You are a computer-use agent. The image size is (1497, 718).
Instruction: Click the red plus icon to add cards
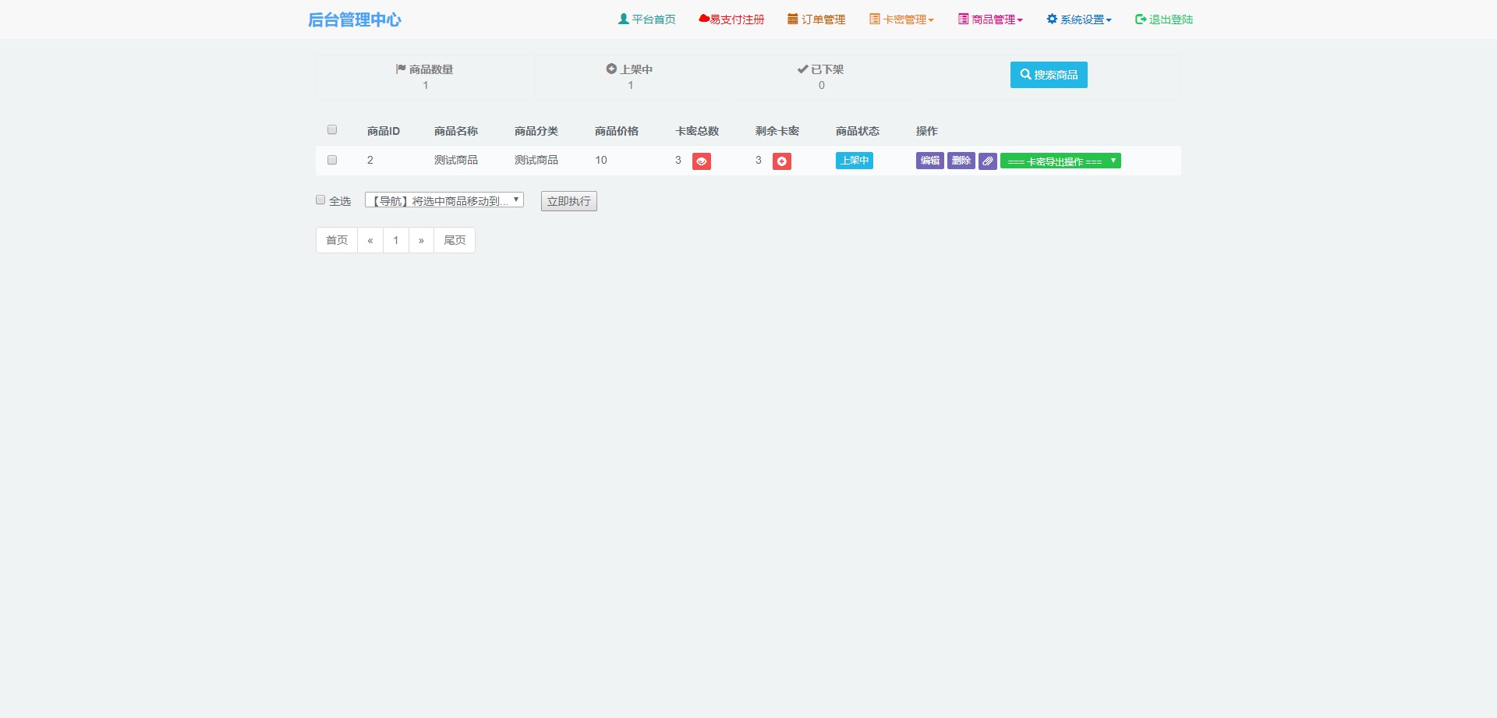[781, 161]
